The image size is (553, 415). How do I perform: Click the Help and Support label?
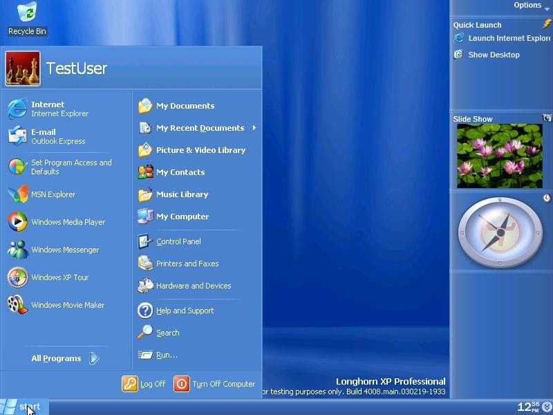coord(185,311)
